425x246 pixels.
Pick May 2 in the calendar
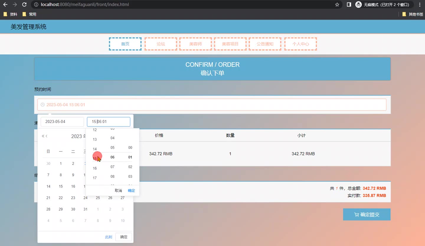click(x=73, y=164)
